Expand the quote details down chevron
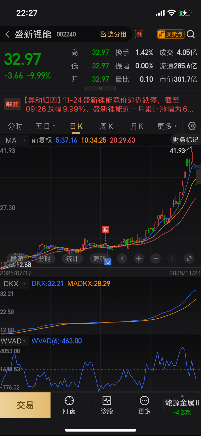 pos(100,88)
